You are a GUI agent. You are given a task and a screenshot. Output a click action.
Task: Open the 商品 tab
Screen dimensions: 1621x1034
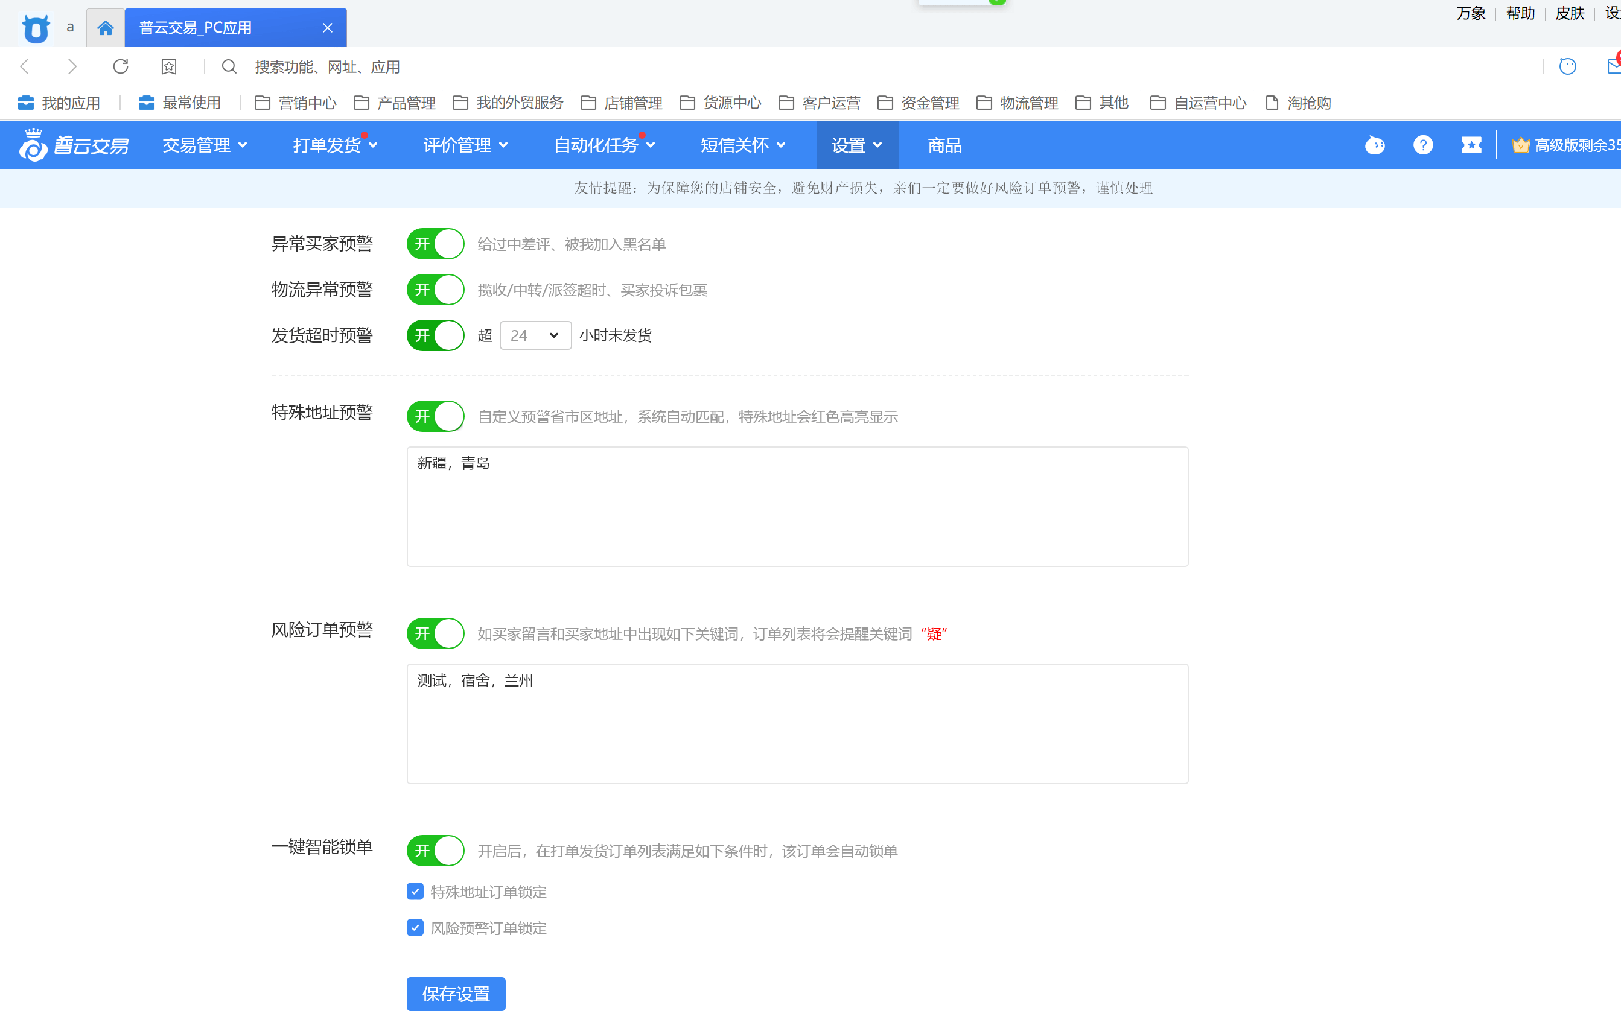pos(944,145)
